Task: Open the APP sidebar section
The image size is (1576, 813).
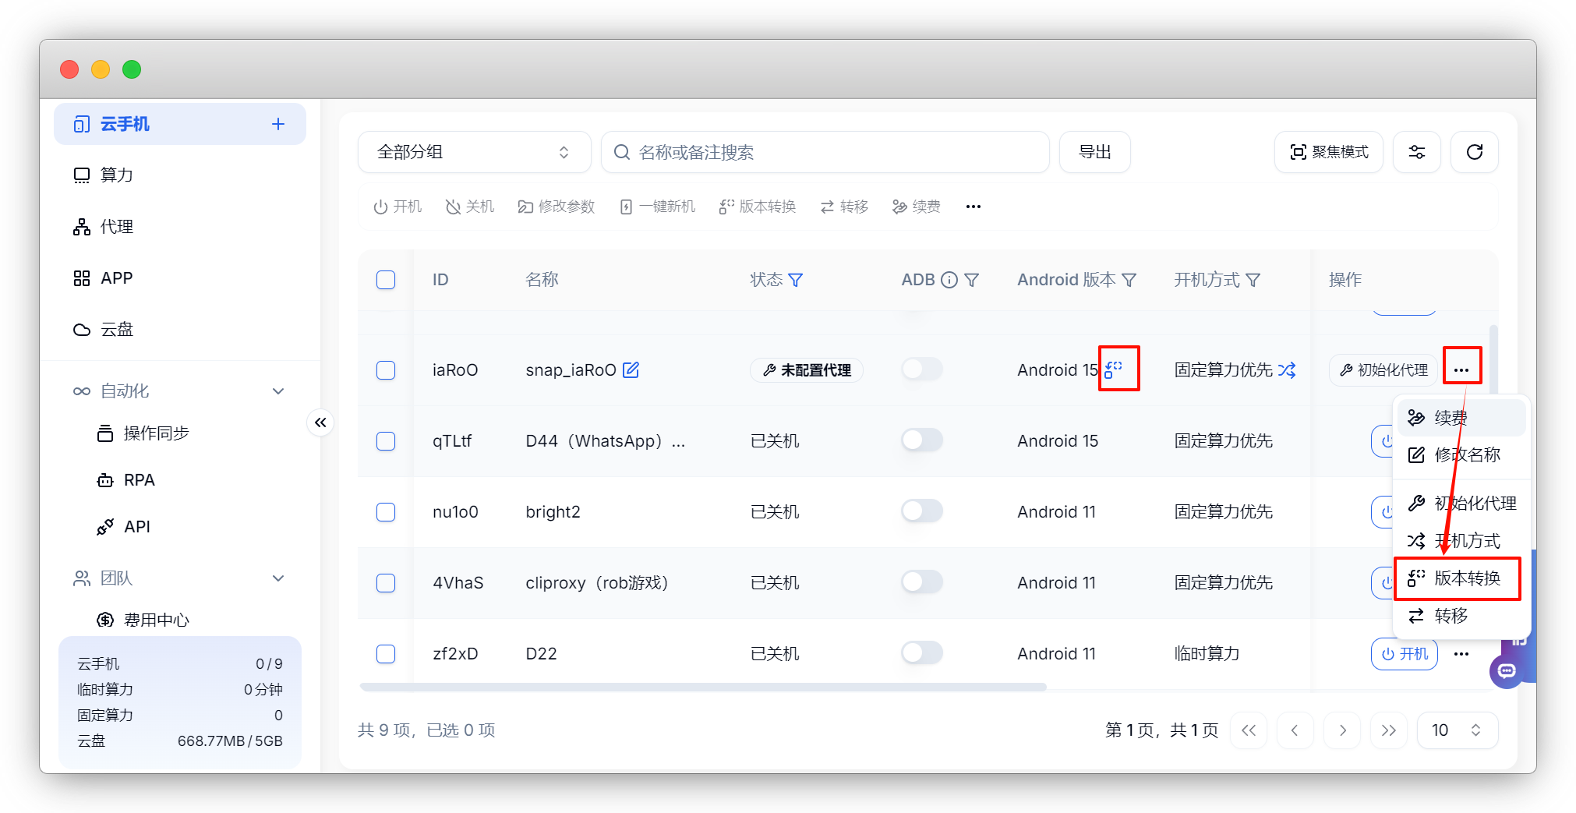Action: coord(179,278)
